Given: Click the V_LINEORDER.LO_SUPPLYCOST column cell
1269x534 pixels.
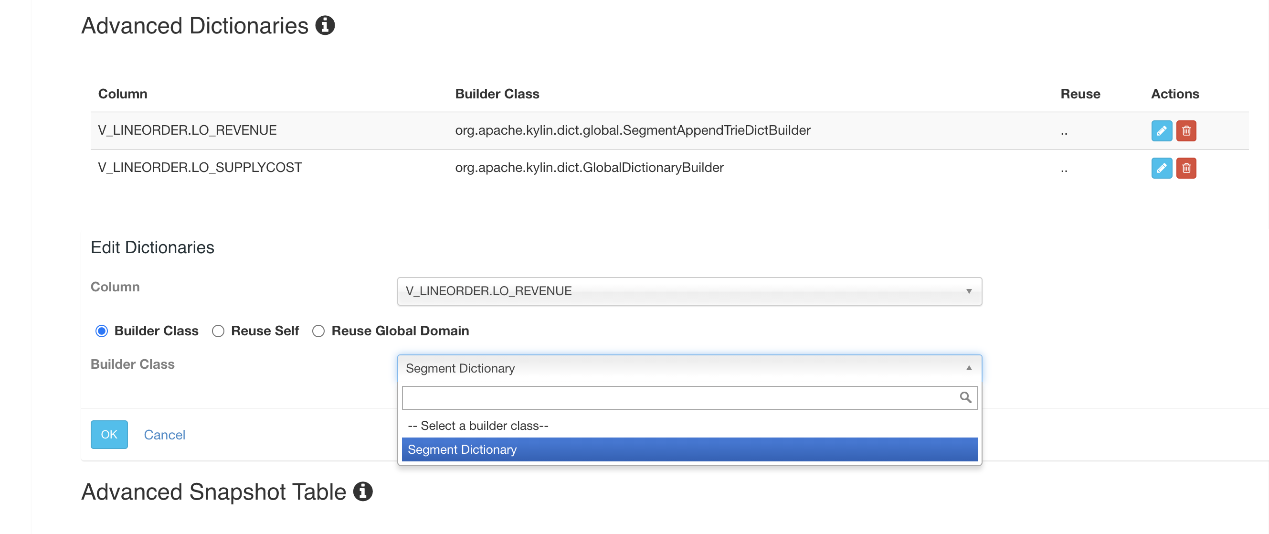Looking at the screenshot, I should [x=200, y=168].
